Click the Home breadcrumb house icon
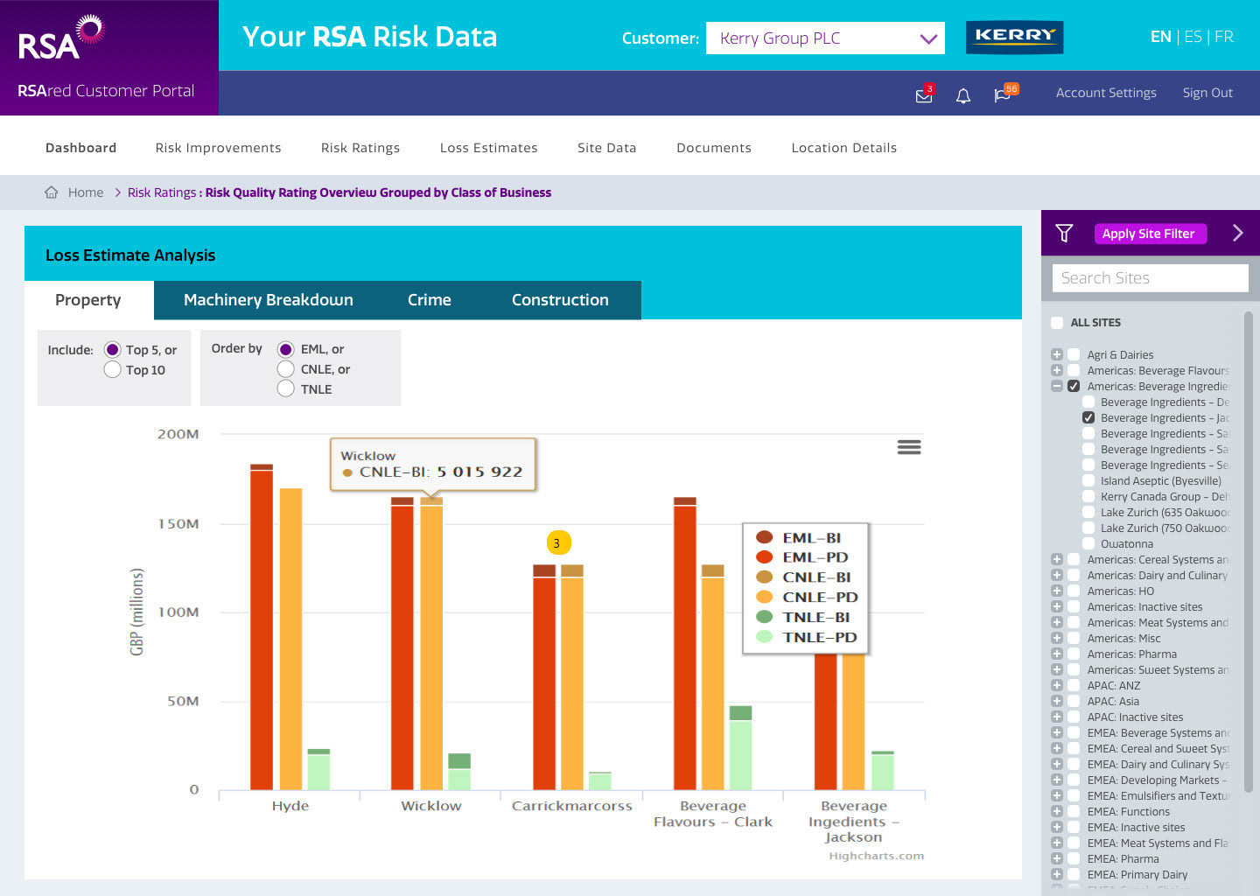This screenshot has height=896, width=1260. (x=52, y=192)
